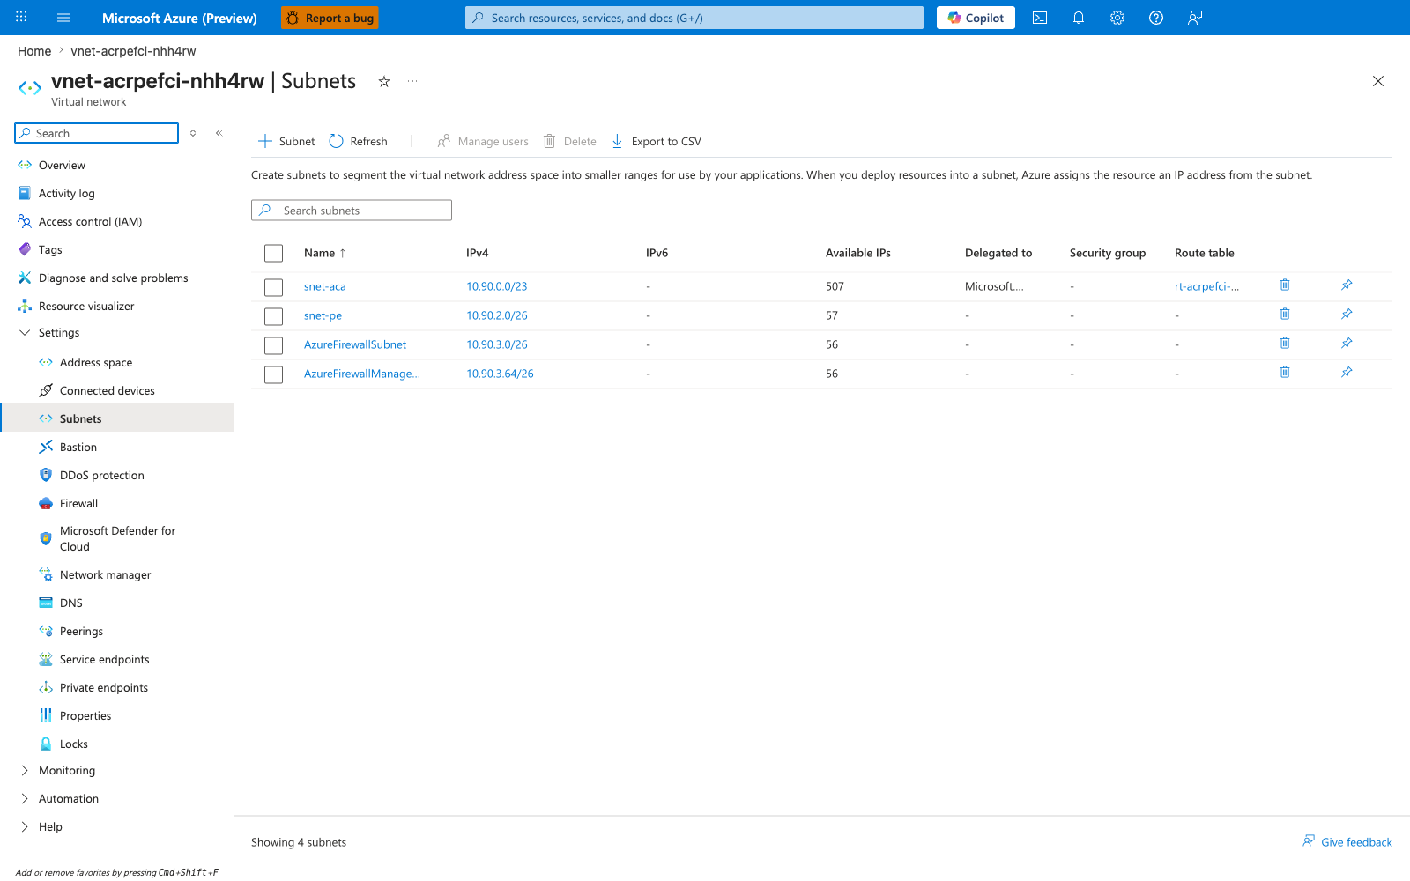Open the portal hamburger menu

click(x=63, y=18)
